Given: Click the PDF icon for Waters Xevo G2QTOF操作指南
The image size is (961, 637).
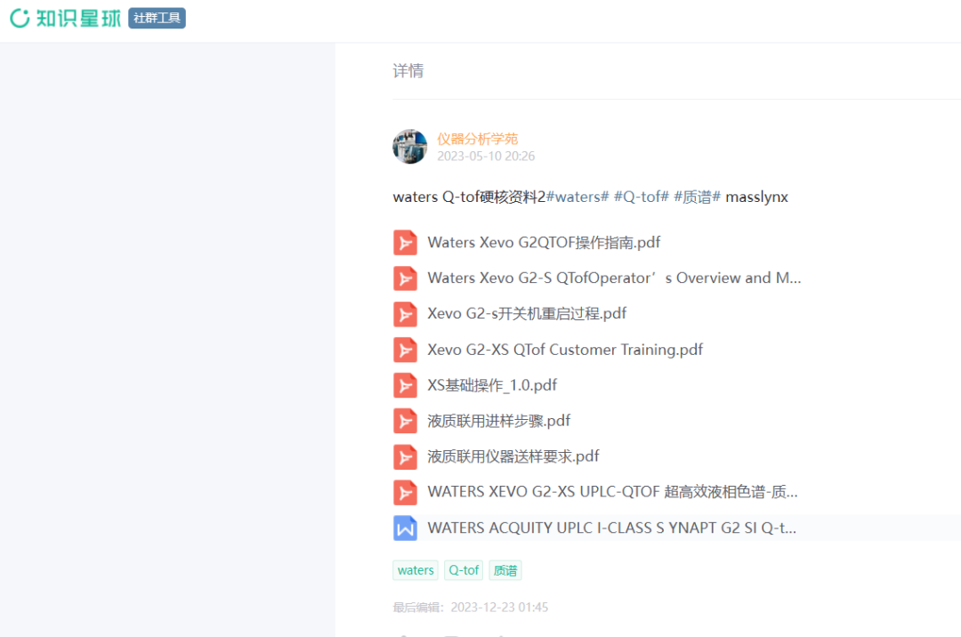Looking at the screenshot, I should point(405,243).
